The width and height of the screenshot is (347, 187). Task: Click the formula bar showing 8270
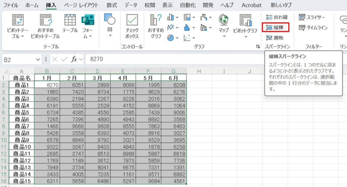pyautogui.click(x=175, y=59)
